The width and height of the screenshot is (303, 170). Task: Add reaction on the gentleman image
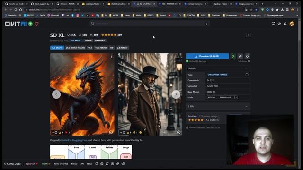[x=122, y=132]
